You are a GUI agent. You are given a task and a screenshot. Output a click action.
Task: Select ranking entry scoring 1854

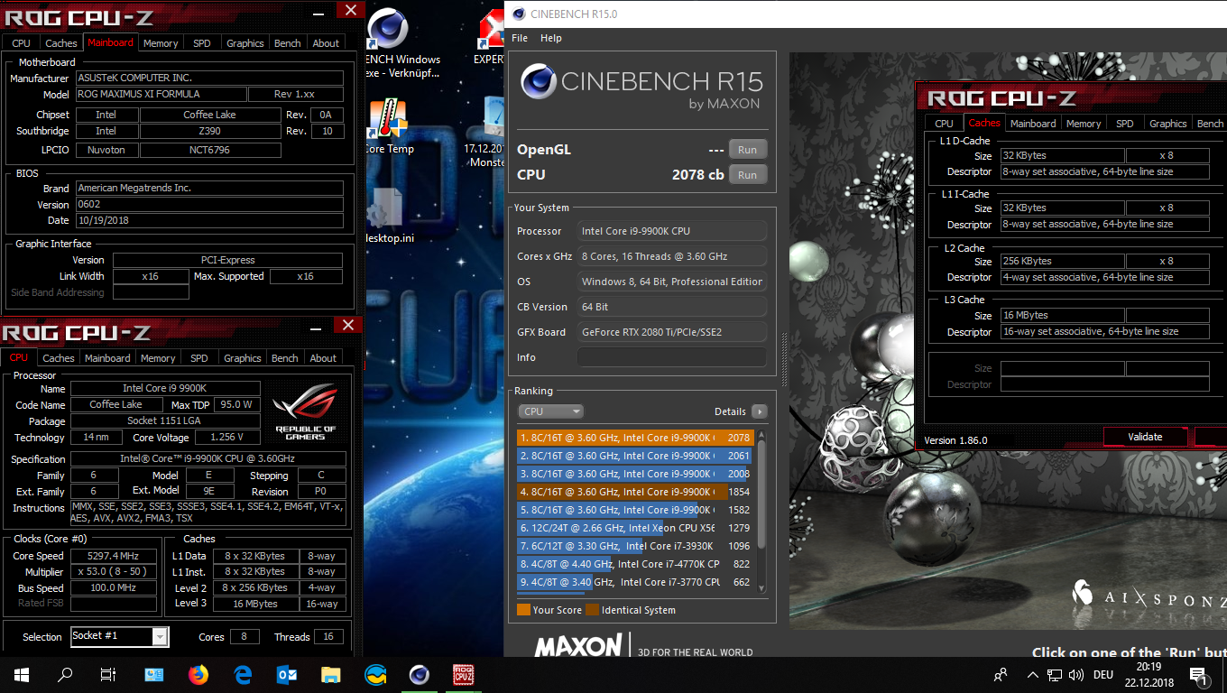pyautogui.click(x=635, y=492)
